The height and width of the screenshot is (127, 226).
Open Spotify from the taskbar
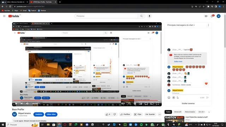coord(141,125)
